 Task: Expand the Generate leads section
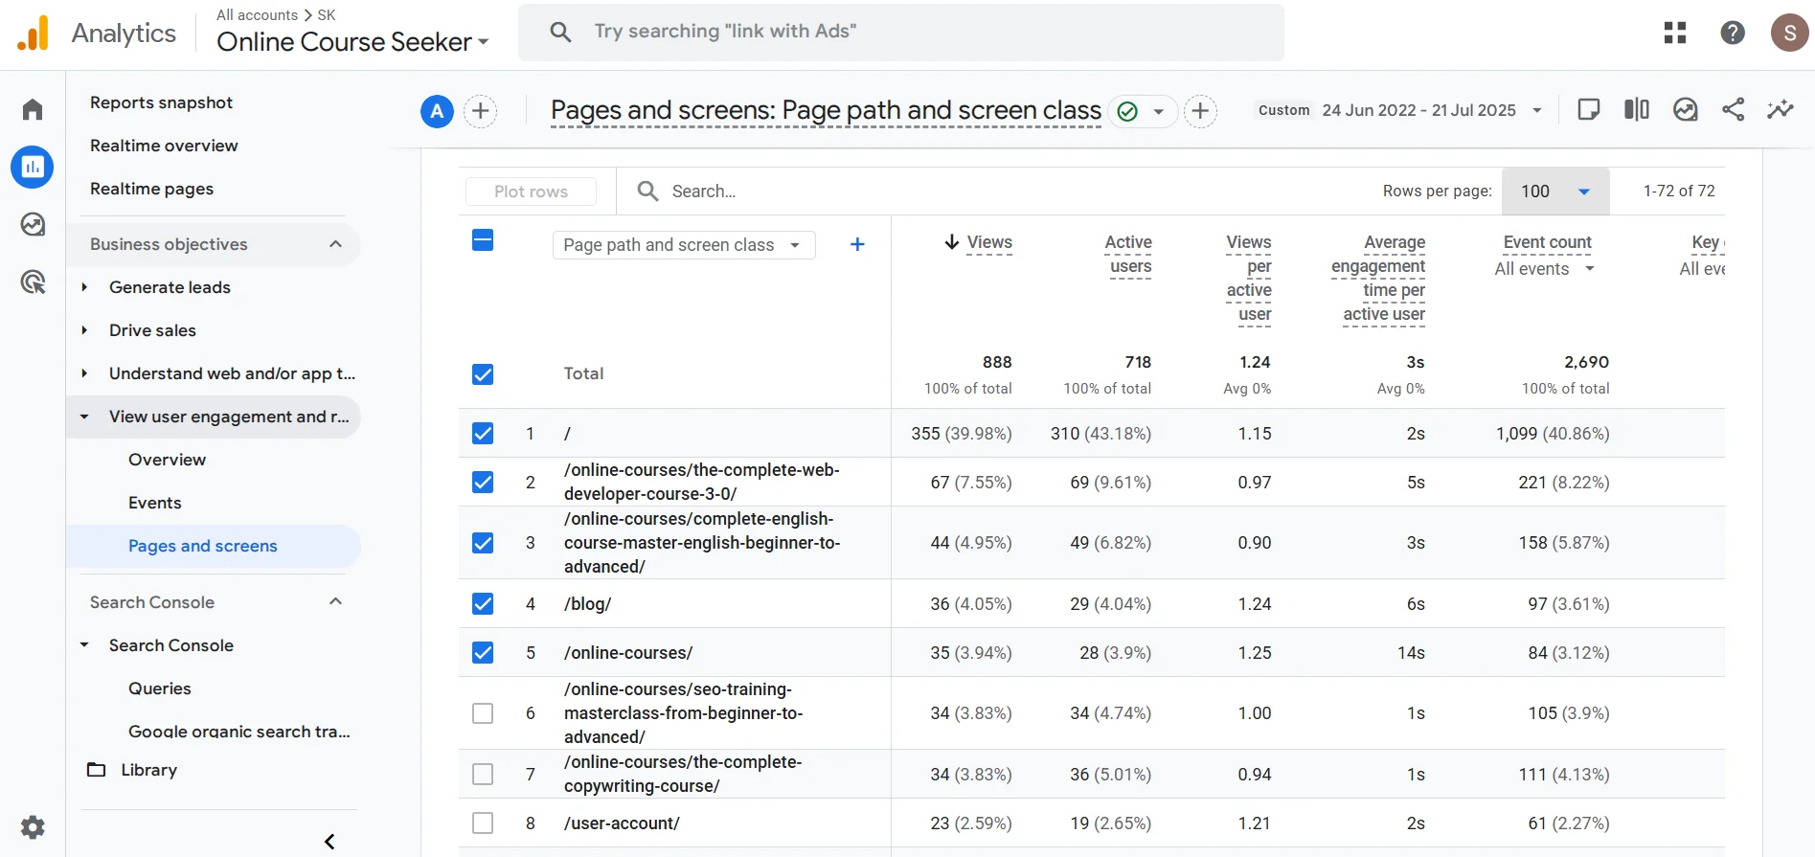click(x=84, y=287)
